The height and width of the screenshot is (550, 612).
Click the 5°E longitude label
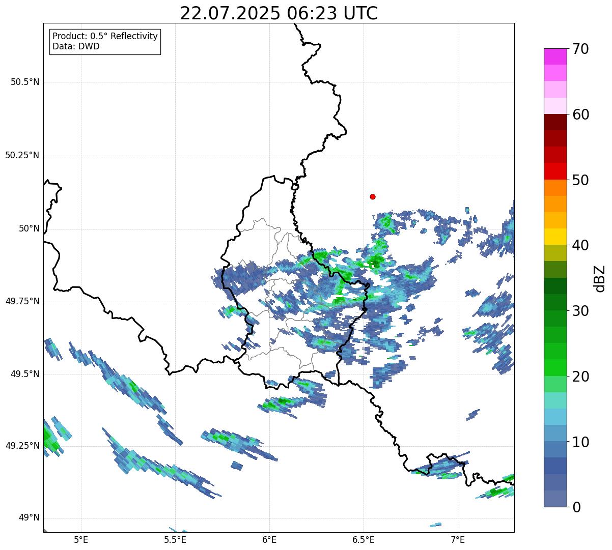pyautogui.click(x=81, y=539)
